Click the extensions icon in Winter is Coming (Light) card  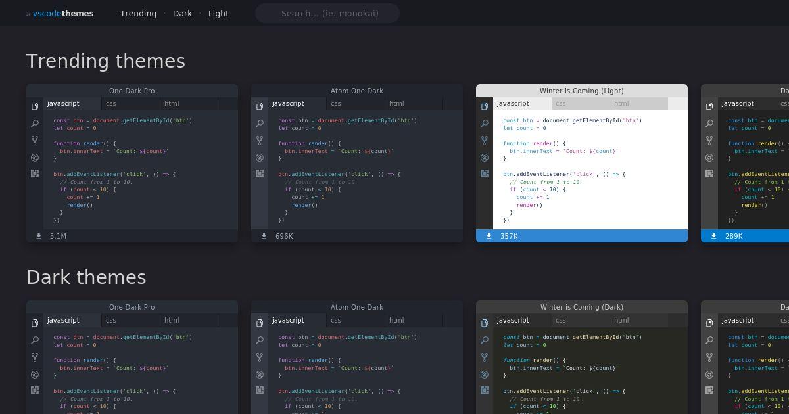(x=485, y=173)
